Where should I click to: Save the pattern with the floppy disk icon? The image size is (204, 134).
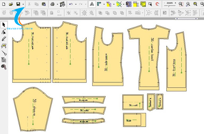click(x=18, y=4)
